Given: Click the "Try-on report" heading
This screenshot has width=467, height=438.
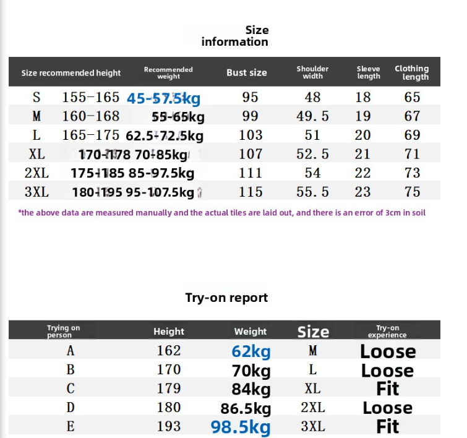Looking at the screenshot, I should 226,298.
